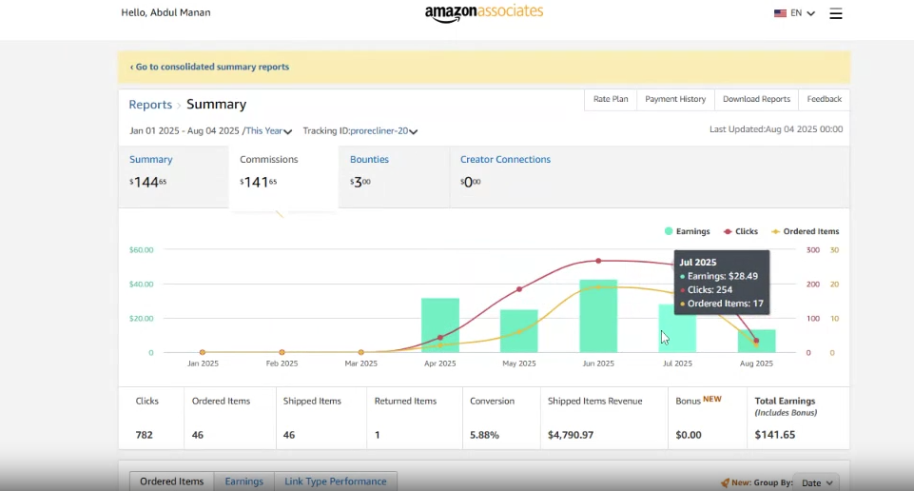Click the May 2025 earnings bar

pos(518,331)
